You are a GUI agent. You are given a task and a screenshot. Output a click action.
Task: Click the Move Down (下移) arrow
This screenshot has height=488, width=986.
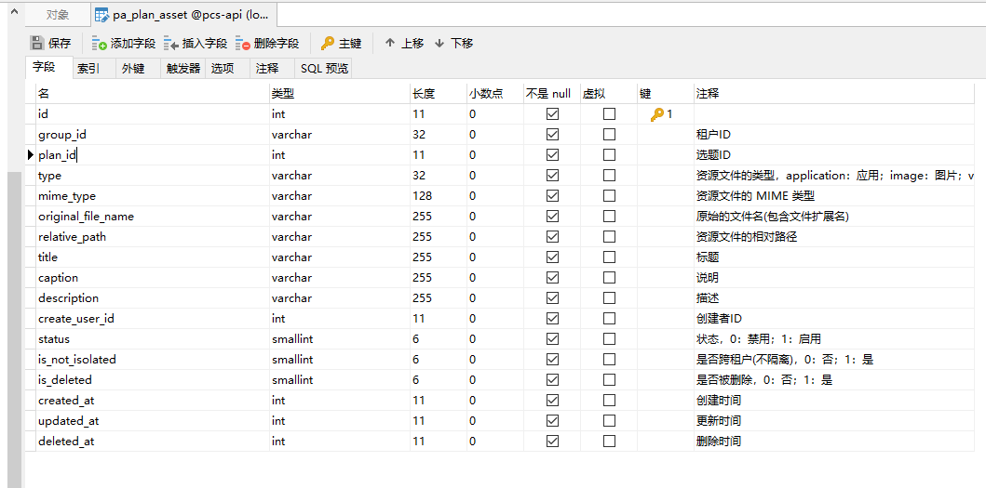[x=439, y=43]
